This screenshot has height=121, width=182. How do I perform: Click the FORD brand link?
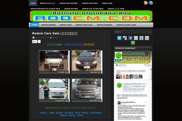pos(52,113)
